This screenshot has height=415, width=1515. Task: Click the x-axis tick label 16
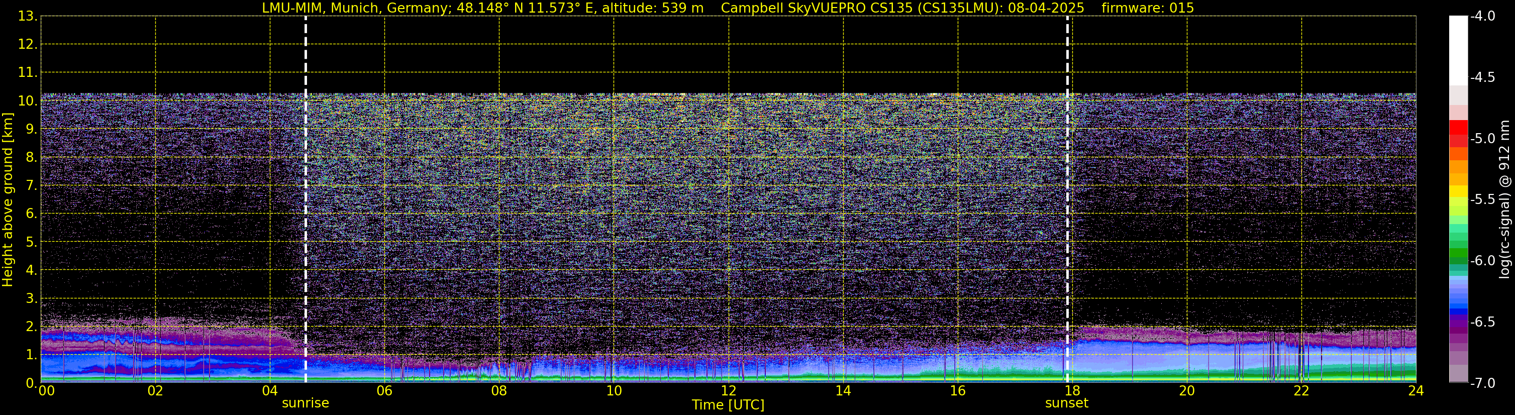pyautogui.click(x=958, y=391)
